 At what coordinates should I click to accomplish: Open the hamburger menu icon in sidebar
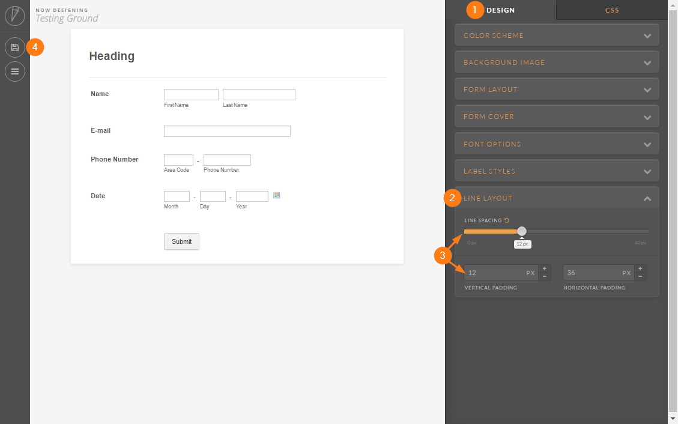[14, 71]
